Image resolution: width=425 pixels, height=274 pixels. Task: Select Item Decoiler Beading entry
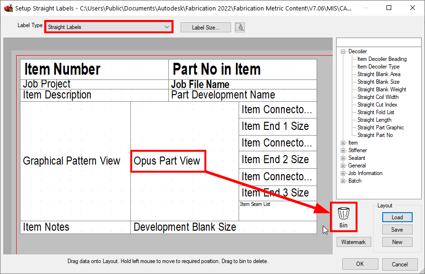point(382,59)
